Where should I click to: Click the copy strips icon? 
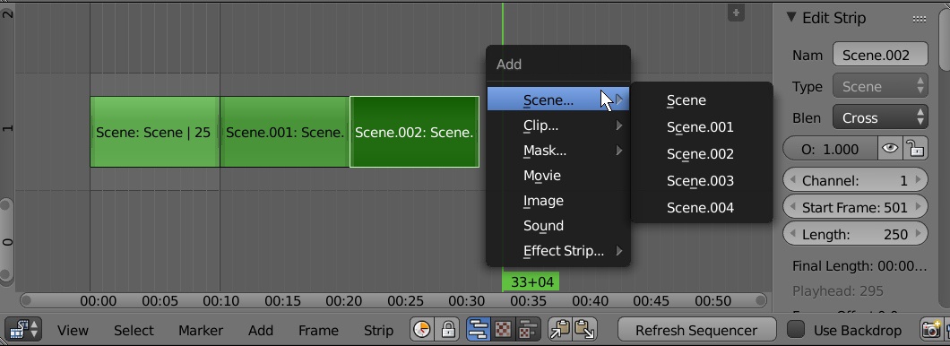point(560,330)
